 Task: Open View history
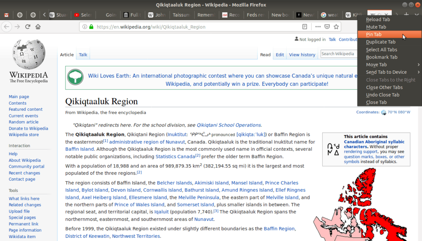pyautogui.click(x=302, y=55)
